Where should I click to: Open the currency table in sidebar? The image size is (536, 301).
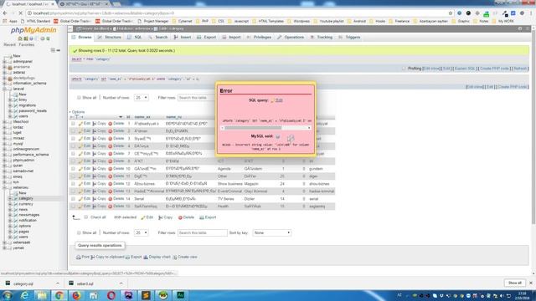[x=26, y=204]
